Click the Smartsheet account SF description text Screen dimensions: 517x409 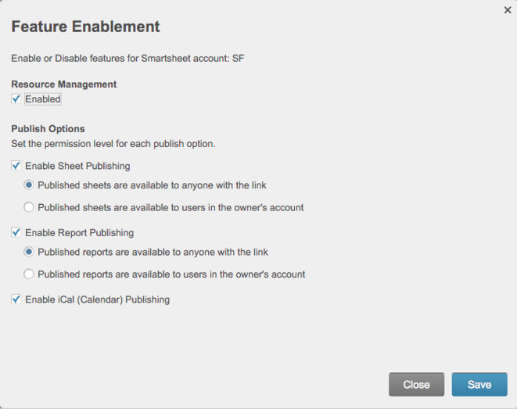pos(127,57)
